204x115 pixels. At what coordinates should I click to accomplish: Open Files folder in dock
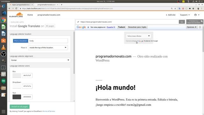click(4, 88)
